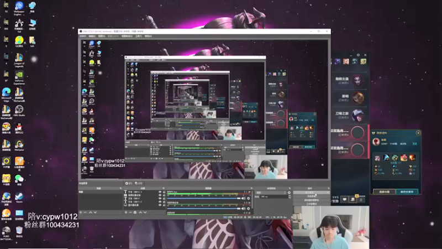Select first rune icon in player popup
The image size is (442, 249).
(x=377, y=158)
